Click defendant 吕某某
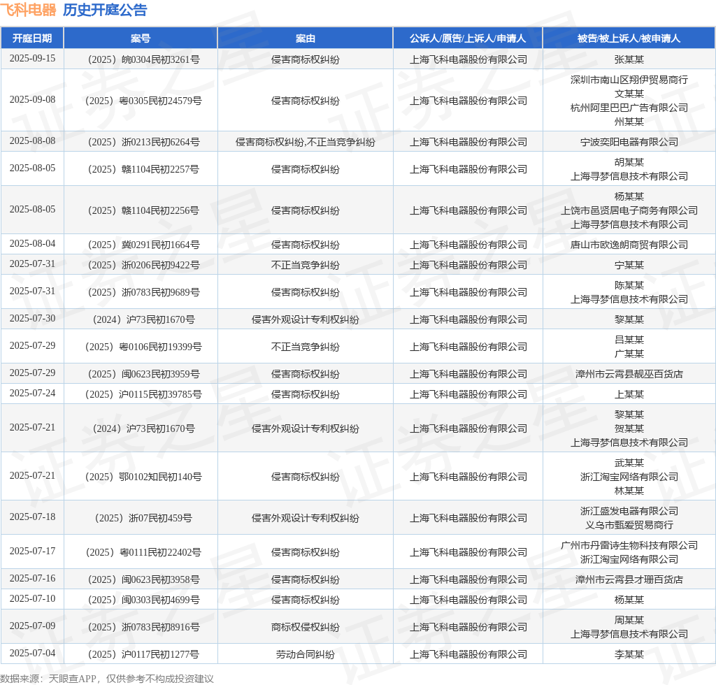The width and height of the screenshot is (716, 685). point(629,340)
